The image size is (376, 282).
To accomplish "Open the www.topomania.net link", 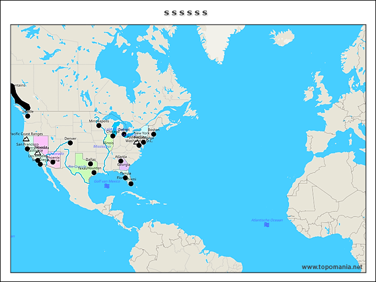I will 332,267.
